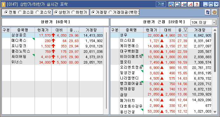Select the 엠오티 stock
The height and width of the screenshot is (117, 220).
point(125,62)
